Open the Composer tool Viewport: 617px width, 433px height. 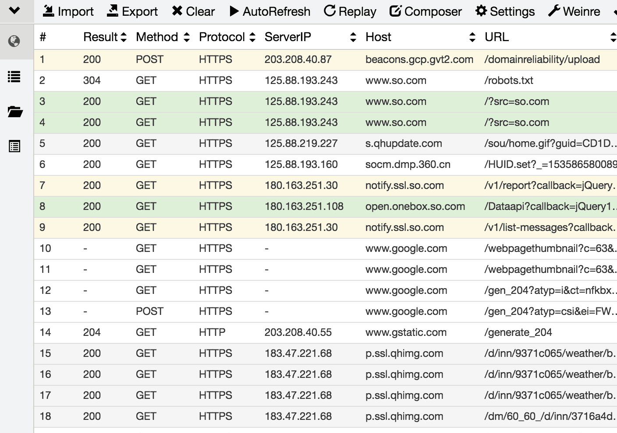(x=426, y=11)
